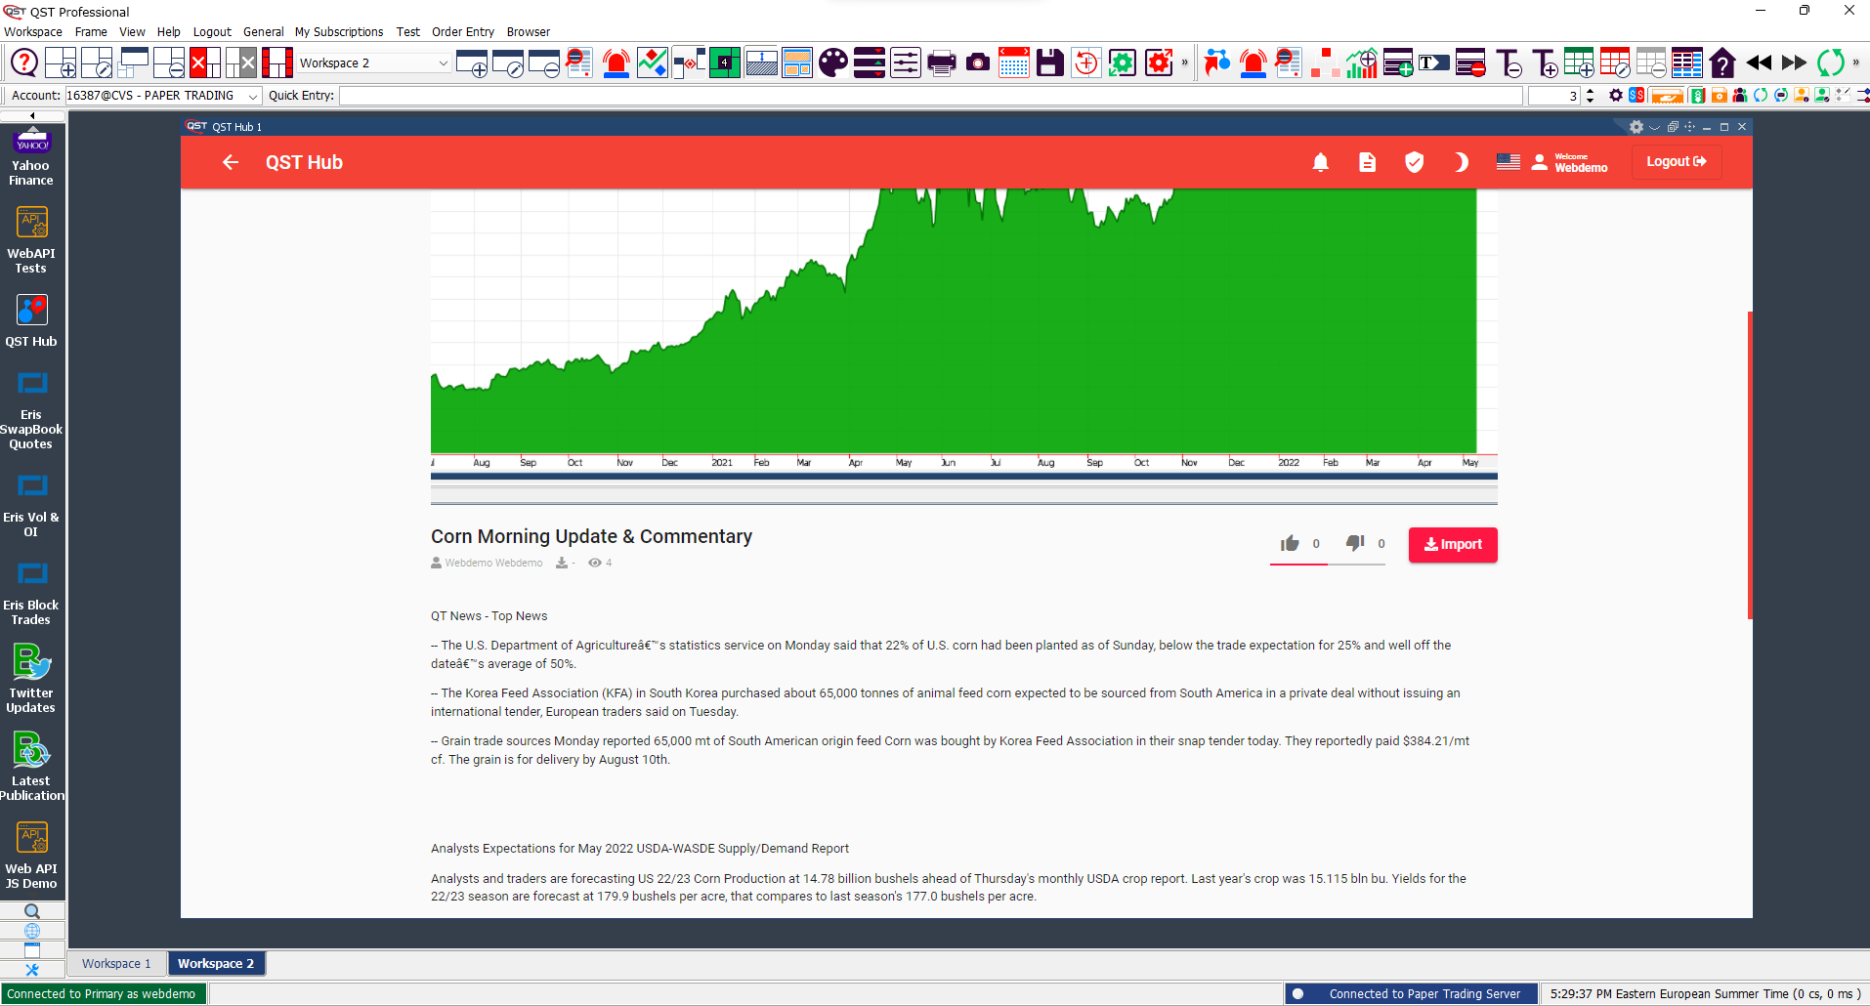Collapse the sidebar with the left arrow
The image size is (1870, 1006).
click(x=32, y=115)
